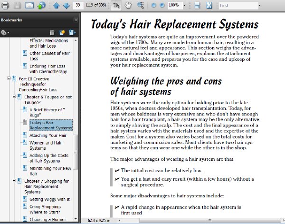Collapse the Part III Creative Techniques bookmark
The image size is (285, 224).
pyautogui.click(x=9, y=78)
